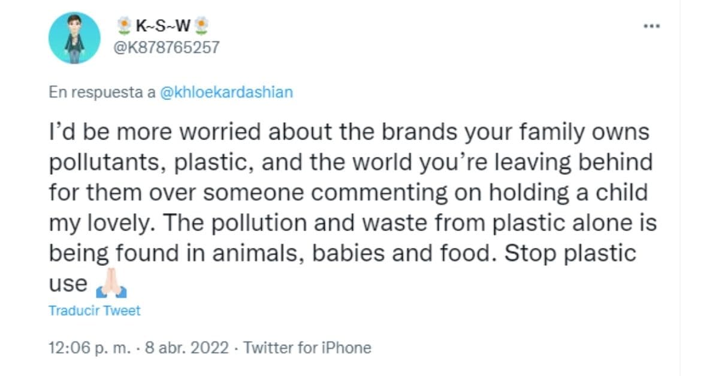Click the tweet line starting "for them over"
The width and height of the screenshot is (719, 376).
(x=349, y=193)
